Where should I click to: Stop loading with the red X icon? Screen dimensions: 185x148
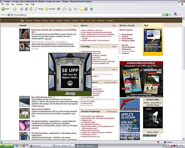(22, 9)
